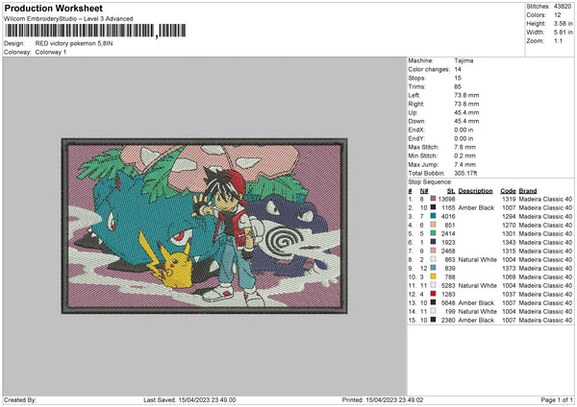The width and height of the screenshot is (577, 407).
Task: Click the Colors value 12
Action: click(558, 15)
